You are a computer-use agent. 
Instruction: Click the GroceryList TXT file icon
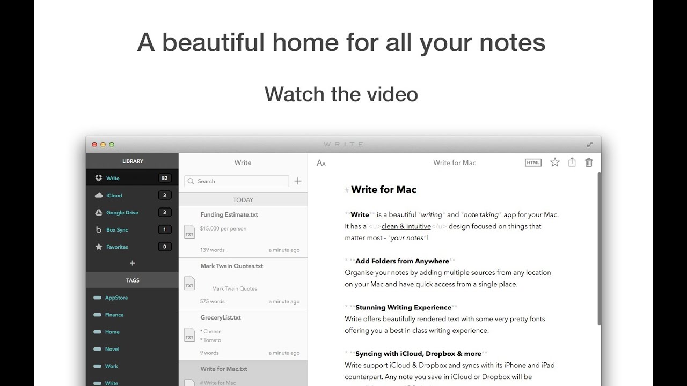189,335
